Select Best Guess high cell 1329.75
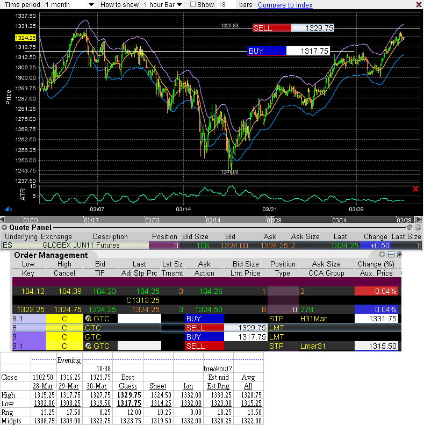This screenshot has height=425, width=424. pos(129,395)
